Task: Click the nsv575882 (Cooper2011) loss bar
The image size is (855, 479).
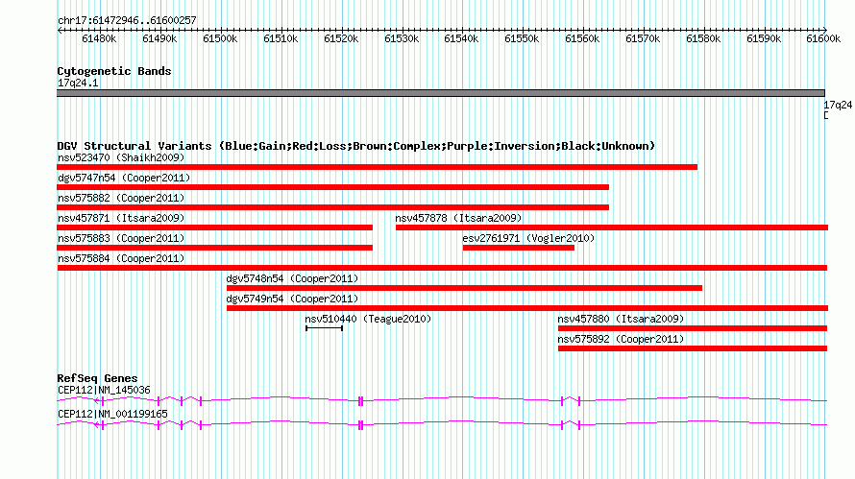Action: [333, 207]
